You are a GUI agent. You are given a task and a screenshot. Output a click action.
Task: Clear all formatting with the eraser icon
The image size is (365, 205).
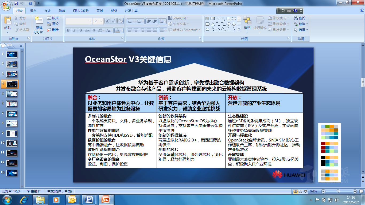pyautogui.click(x=120, y=21)
